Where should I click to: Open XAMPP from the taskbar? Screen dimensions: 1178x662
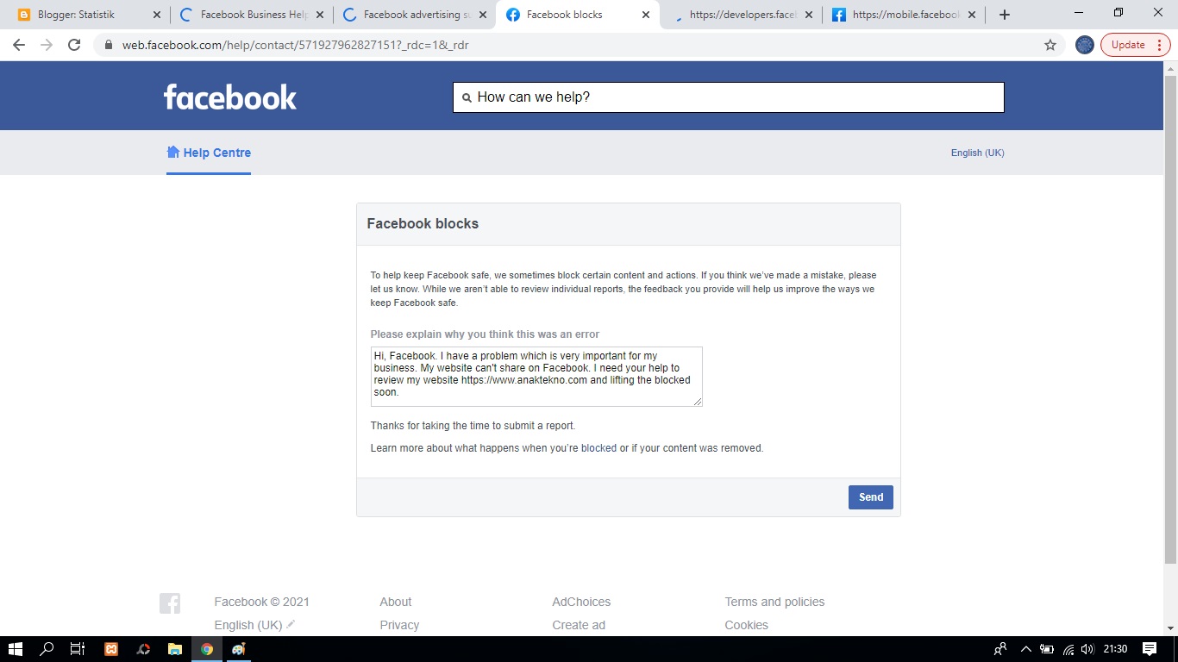click(111, 649)
